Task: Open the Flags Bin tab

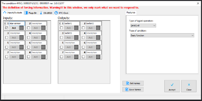Action: (31, 13)
